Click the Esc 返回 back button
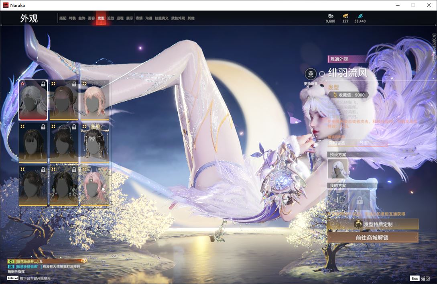 (x=420, y=278)
